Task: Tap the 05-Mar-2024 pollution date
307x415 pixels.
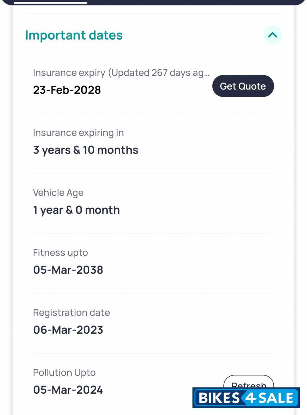Action: pos(68,390)
